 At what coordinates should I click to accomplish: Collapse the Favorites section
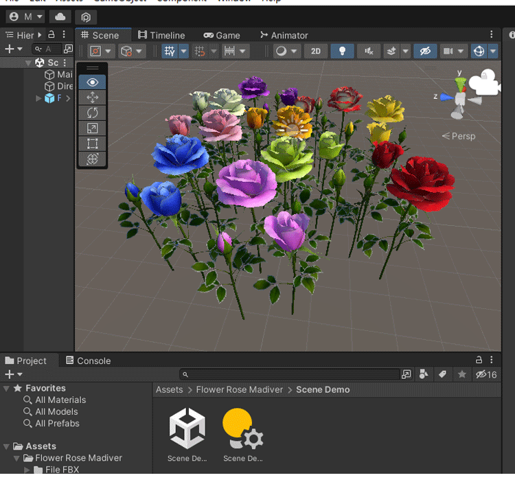coord(7,389)
